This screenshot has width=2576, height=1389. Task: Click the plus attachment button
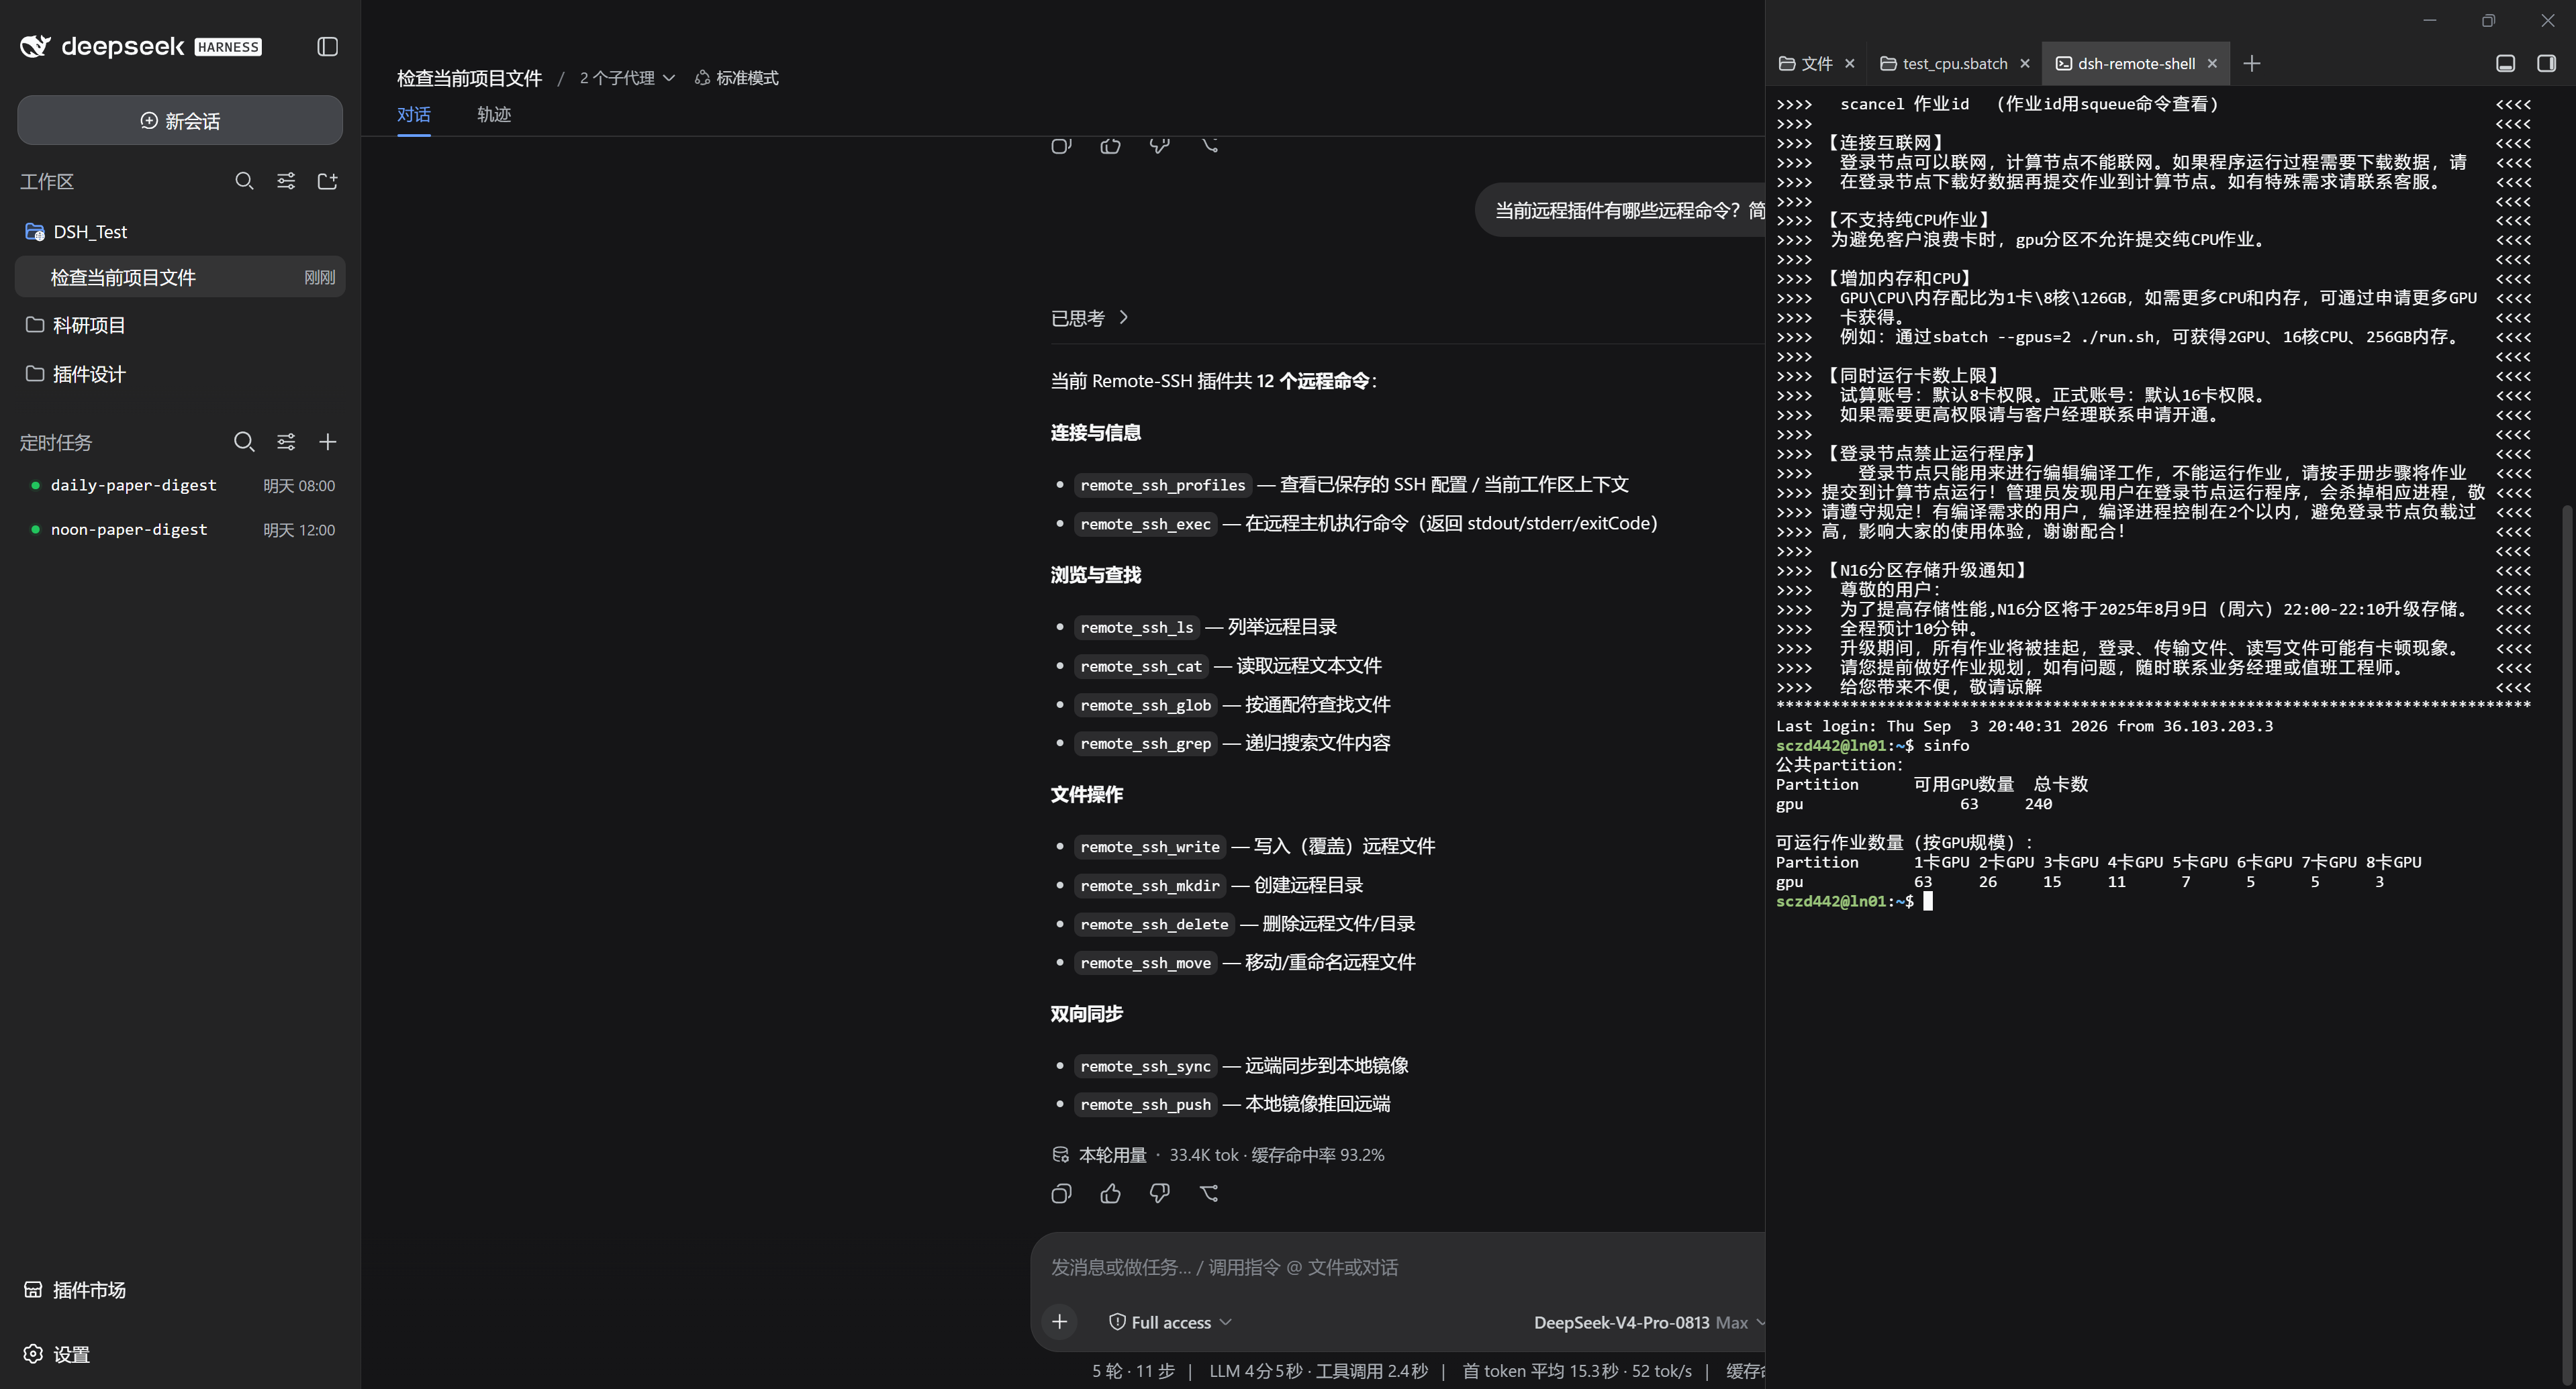pyautogui.click(x=1059, y=1322)
